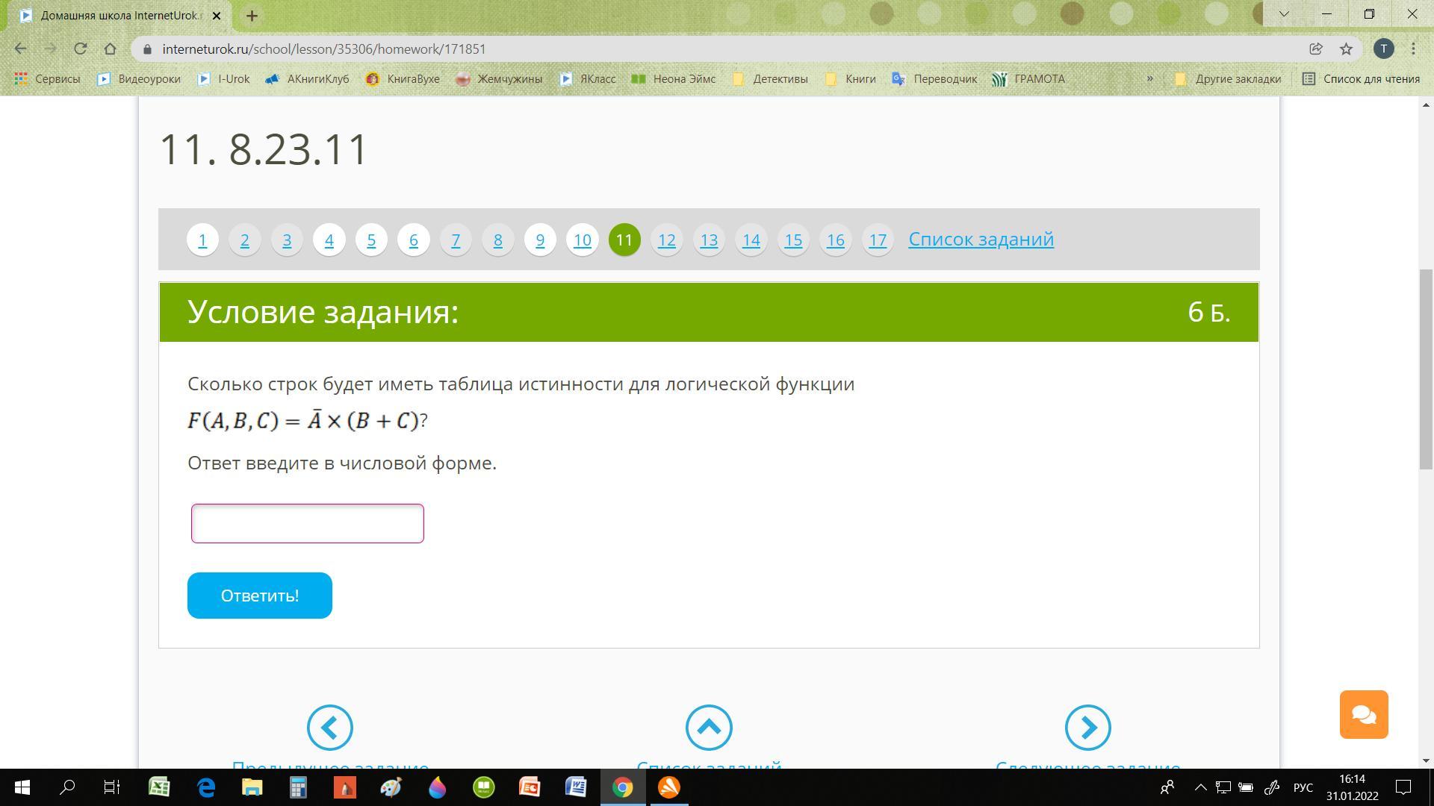Open Word from the taskbar

click(x=576, y=787)
